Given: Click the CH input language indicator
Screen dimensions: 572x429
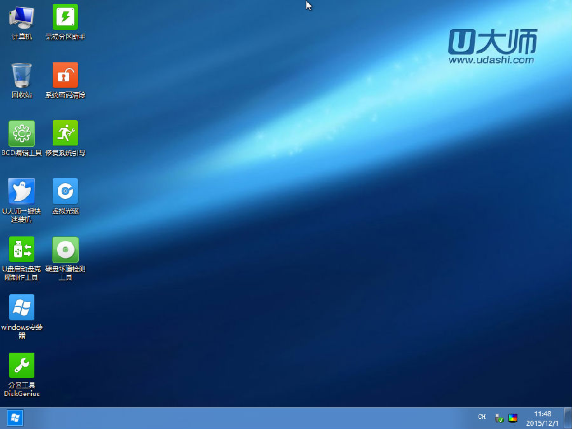Looking at the screenshot, I should tap(482, 417).
